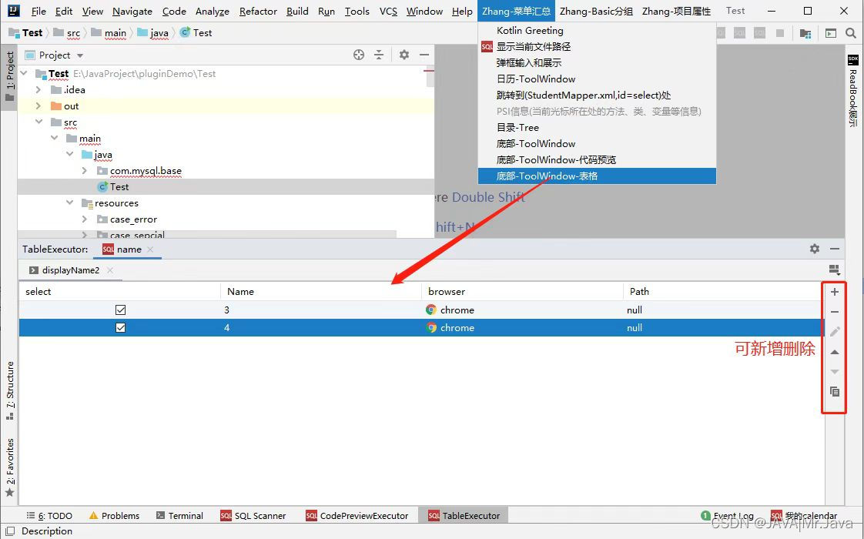Open the Problems tool window

(114, 516)
